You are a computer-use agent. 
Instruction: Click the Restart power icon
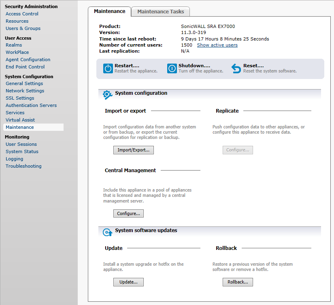[x=108, y=68]
